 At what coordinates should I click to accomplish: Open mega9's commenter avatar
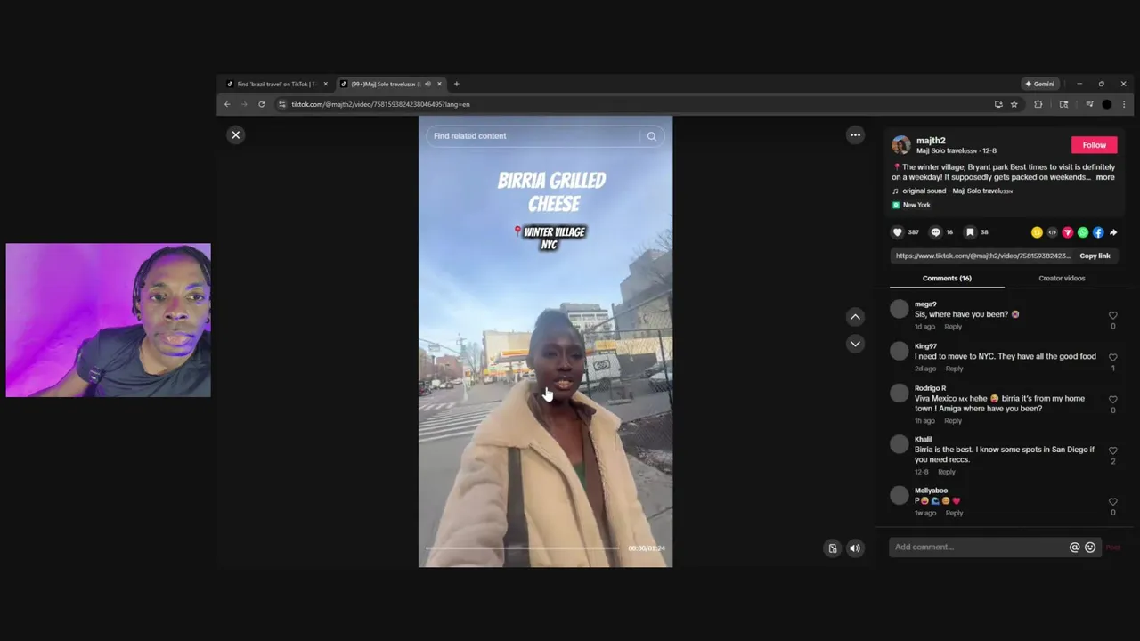point(900,310)
